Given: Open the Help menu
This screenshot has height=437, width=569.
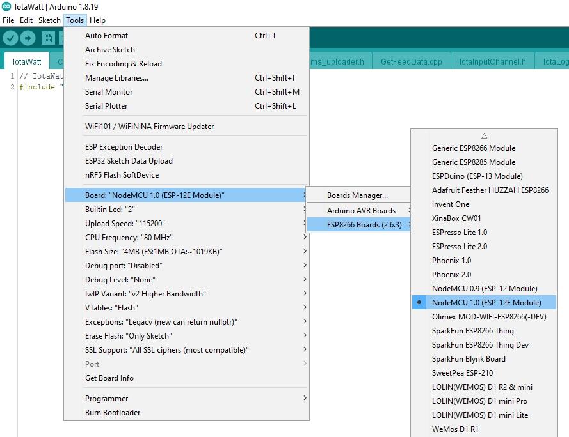Looking at the screenshot, I should click(x=98, y=20).
